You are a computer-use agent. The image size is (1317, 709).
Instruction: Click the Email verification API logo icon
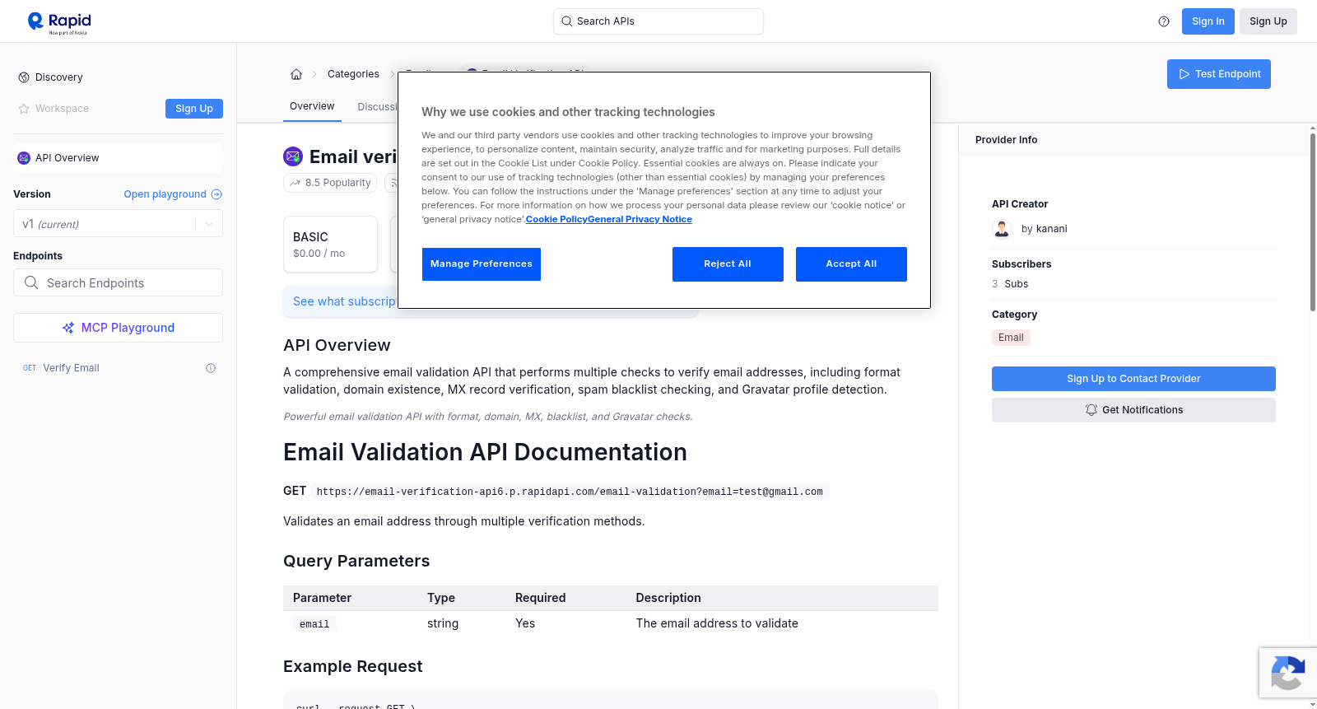click(x=293, y=156)
